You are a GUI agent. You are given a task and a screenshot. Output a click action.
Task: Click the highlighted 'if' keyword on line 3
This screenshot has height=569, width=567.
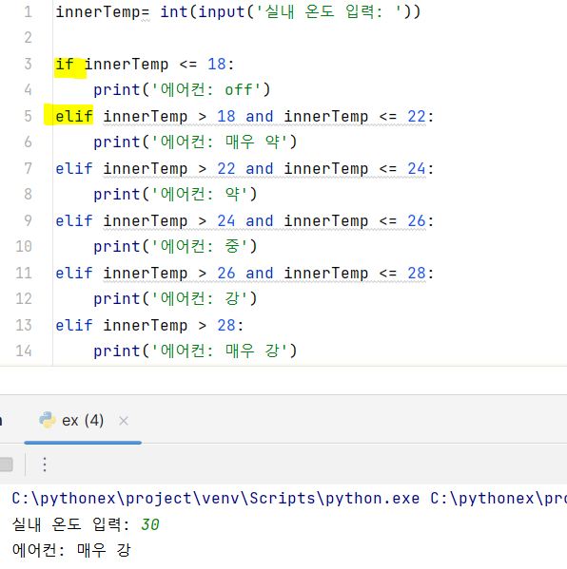[65, 65]
